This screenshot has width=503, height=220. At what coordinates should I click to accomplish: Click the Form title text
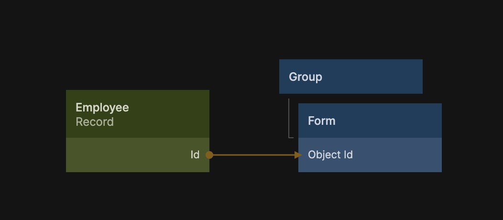tap(322, 121)
